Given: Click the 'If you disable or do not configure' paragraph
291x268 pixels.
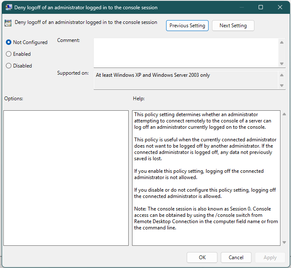Looking at the screenshot, I should click(x=205, y=193).
